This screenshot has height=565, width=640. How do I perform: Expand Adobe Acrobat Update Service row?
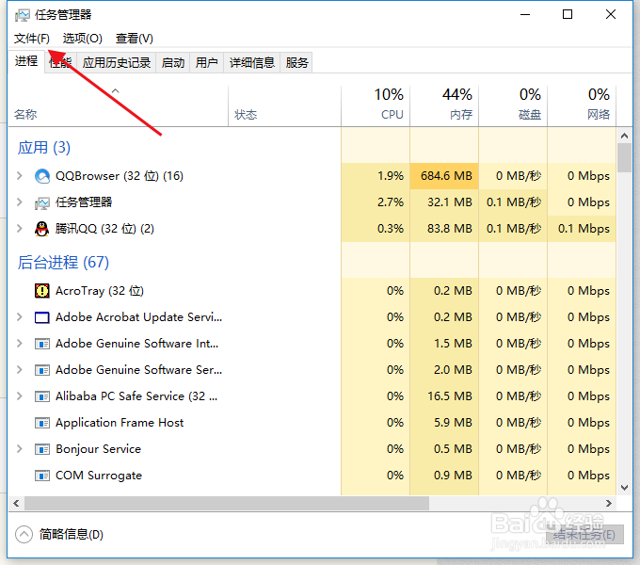[x=19, y=316]
